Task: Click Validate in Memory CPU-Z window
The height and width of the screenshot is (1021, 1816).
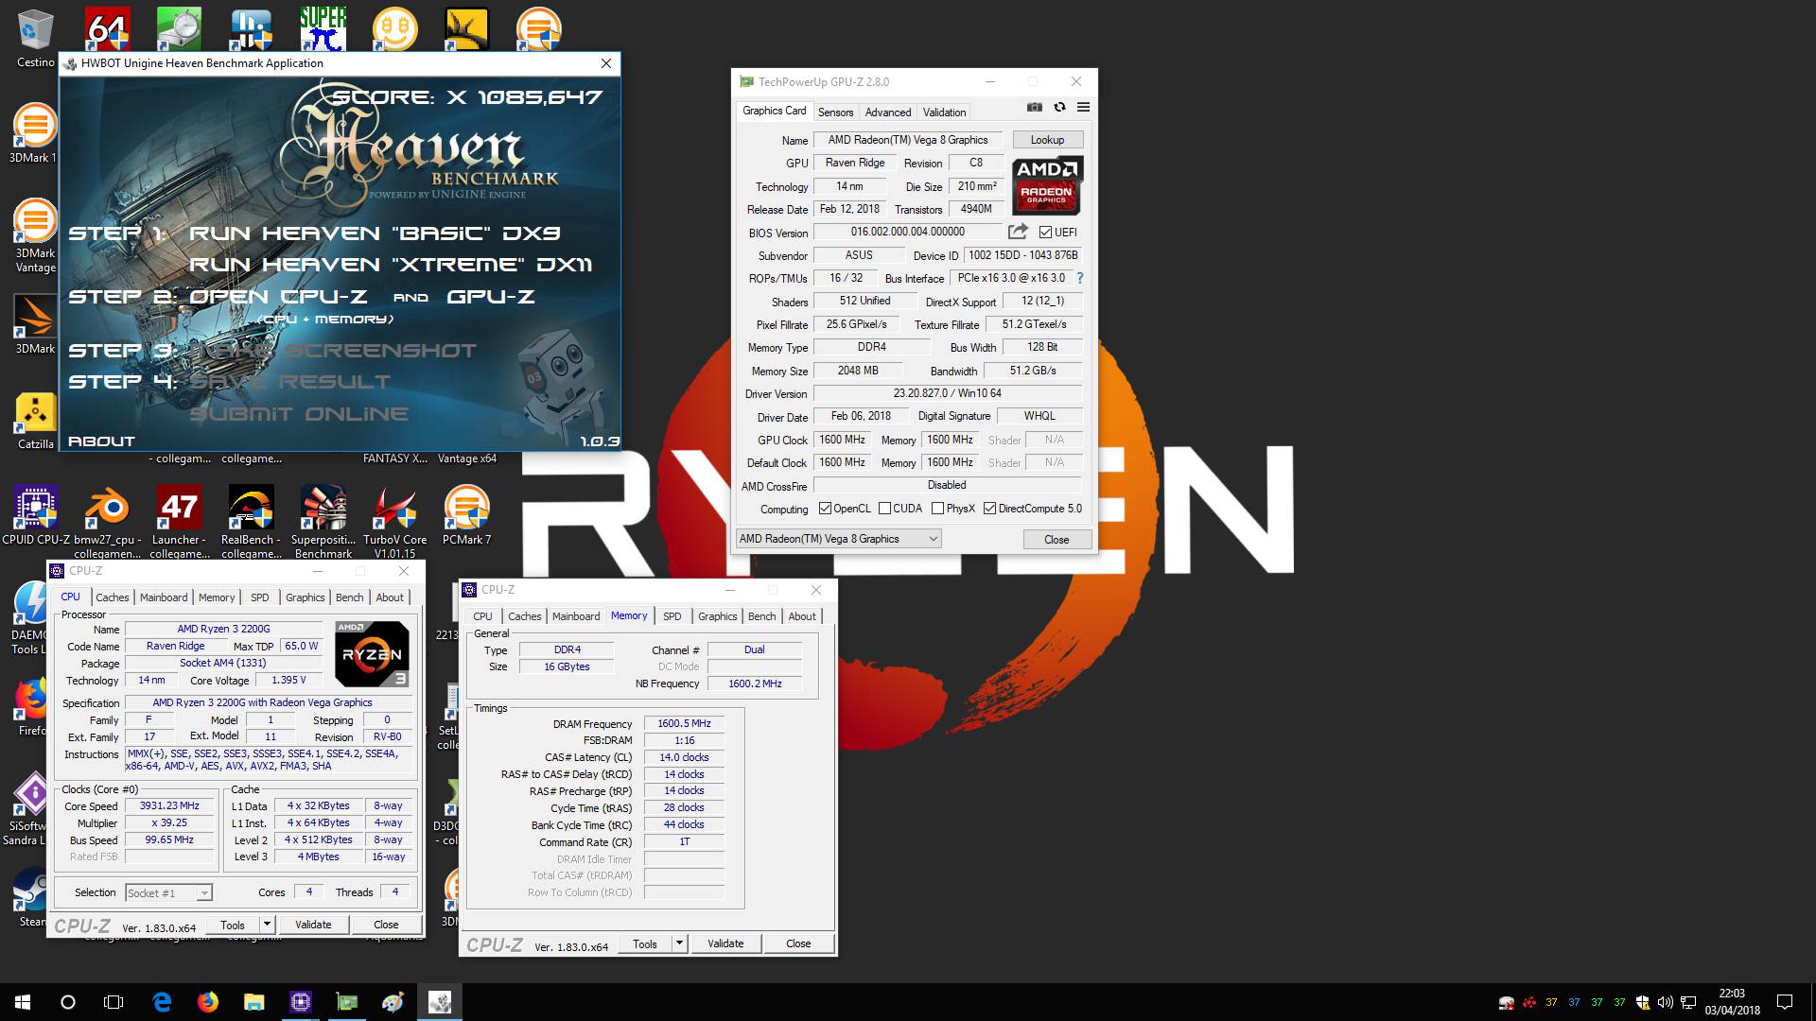Action: pyautogui.click(x=725, y=943)
